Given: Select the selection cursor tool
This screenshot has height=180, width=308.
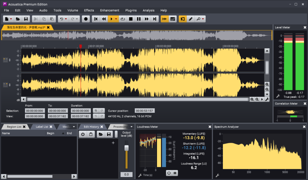Looking at the screenshot, I should click(183, 19).
